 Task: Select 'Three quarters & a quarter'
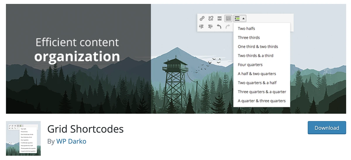262,92
